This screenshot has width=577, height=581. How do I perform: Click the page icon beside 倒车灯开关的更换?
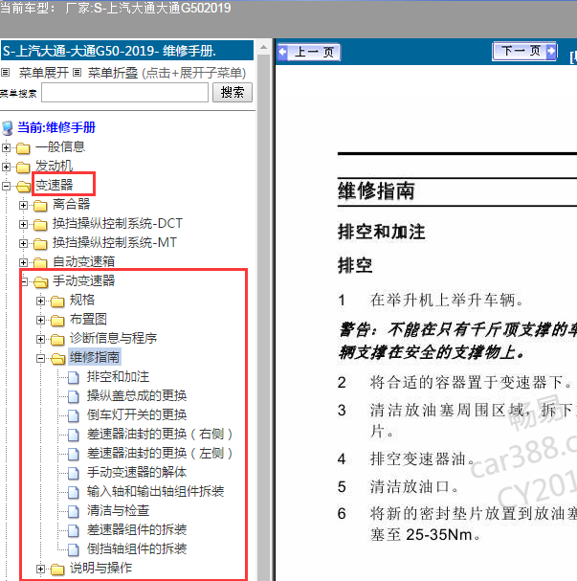tap(74, 415)
